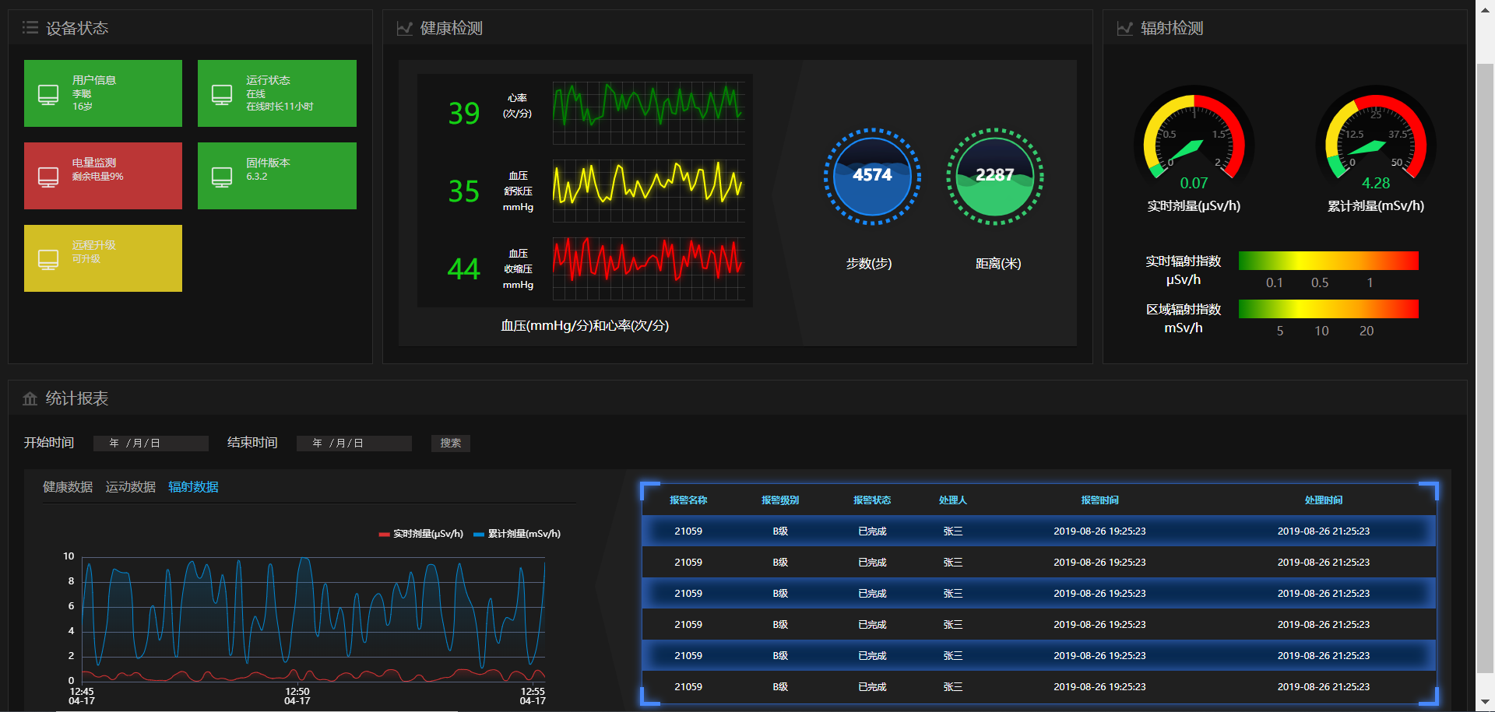Screen dimensions: 1495x712
Task: Toggle the 累计剂量 legend series in chart
Action: tap(517, 534)
